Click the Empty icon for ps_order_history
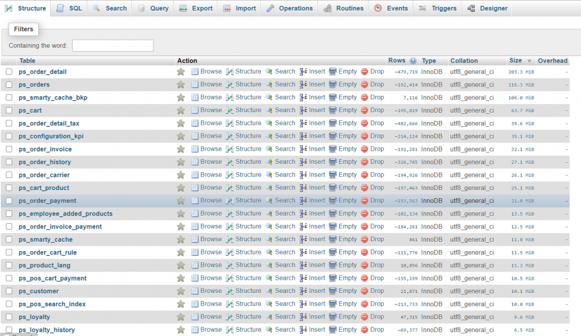Image resolution: width=581 pixels, height=336 pixels. 333,162
